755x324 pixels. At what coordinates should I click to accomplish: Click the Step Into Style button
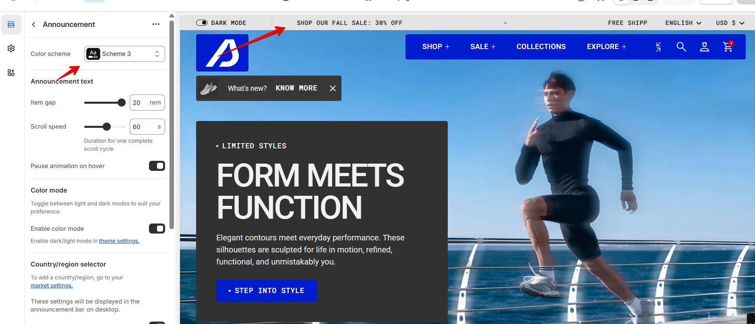[267, 291]
